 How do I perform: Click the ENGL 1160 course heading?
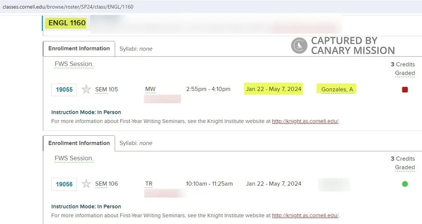tap(66, 23)
